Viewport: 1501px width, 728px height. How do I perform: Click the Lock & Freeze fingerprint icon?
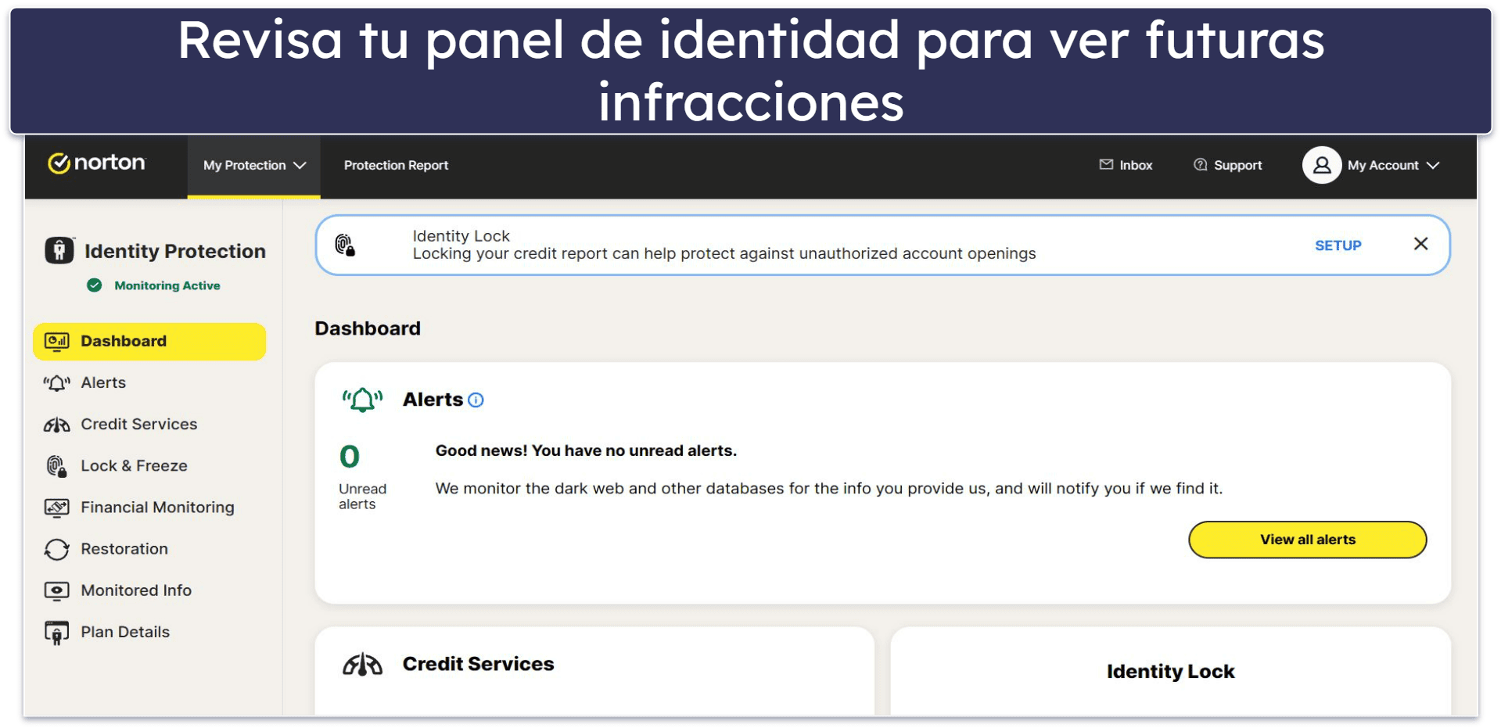56,466
